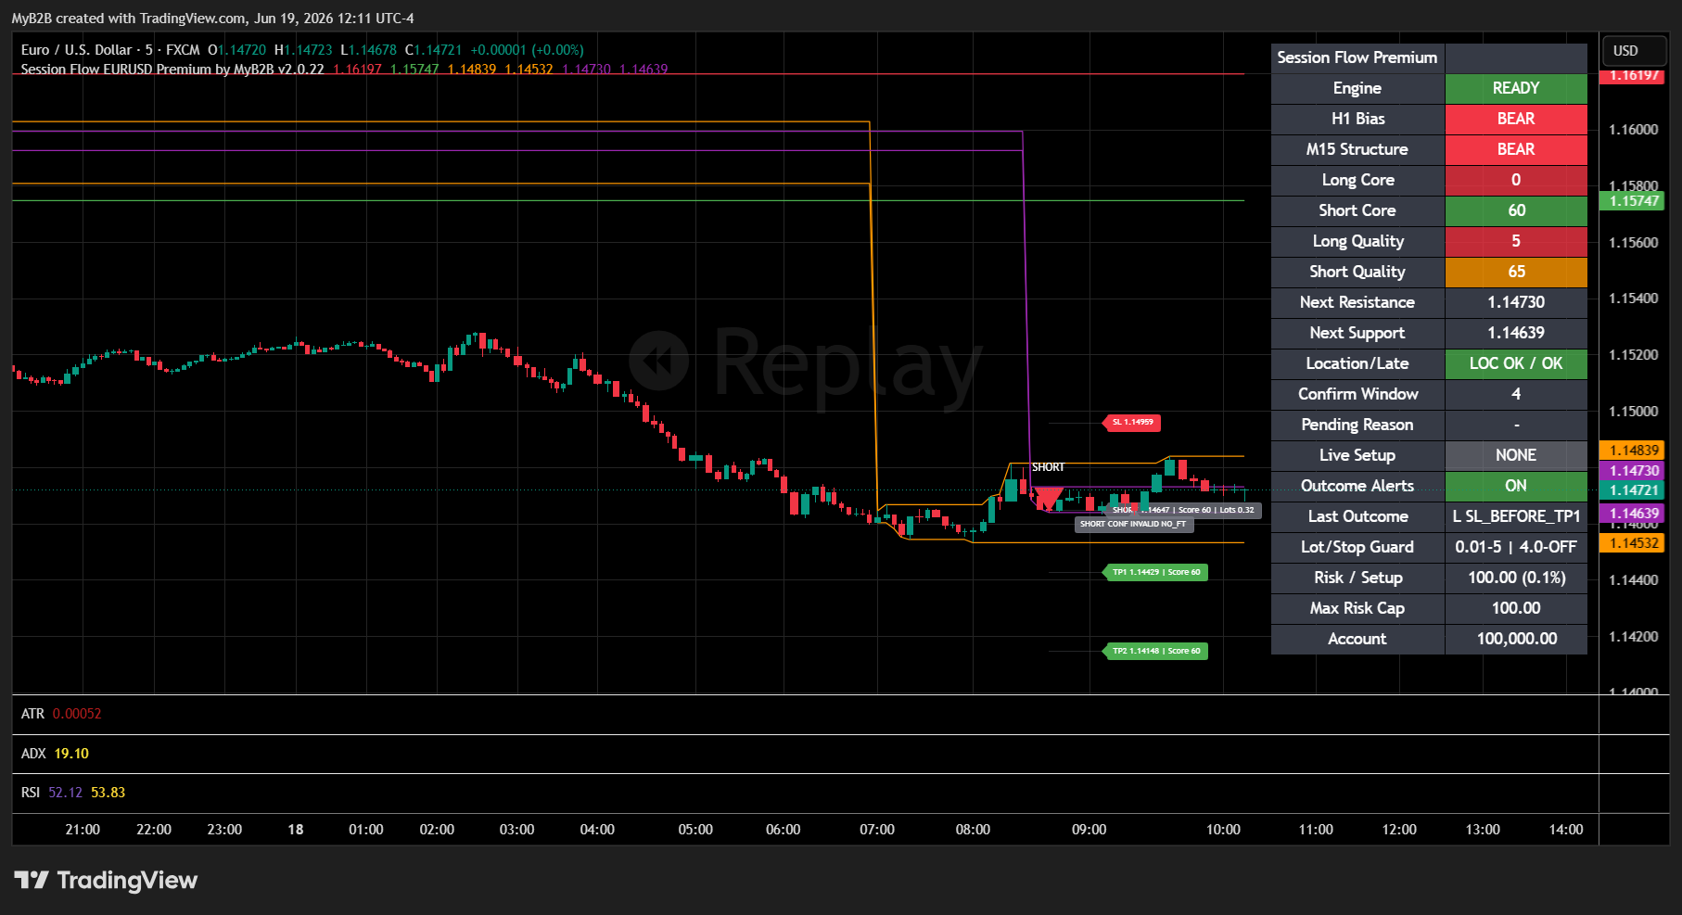Viewport: 1682px width, 915px height.
Task: Click the Max Risk Cap value 100.00
Action: coord(1516,608)
